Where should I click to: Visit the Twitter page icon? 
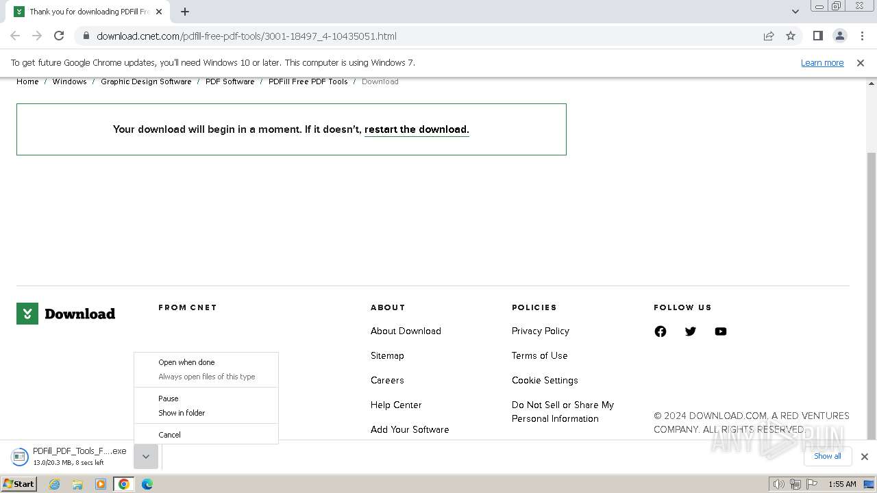[691, 331]
